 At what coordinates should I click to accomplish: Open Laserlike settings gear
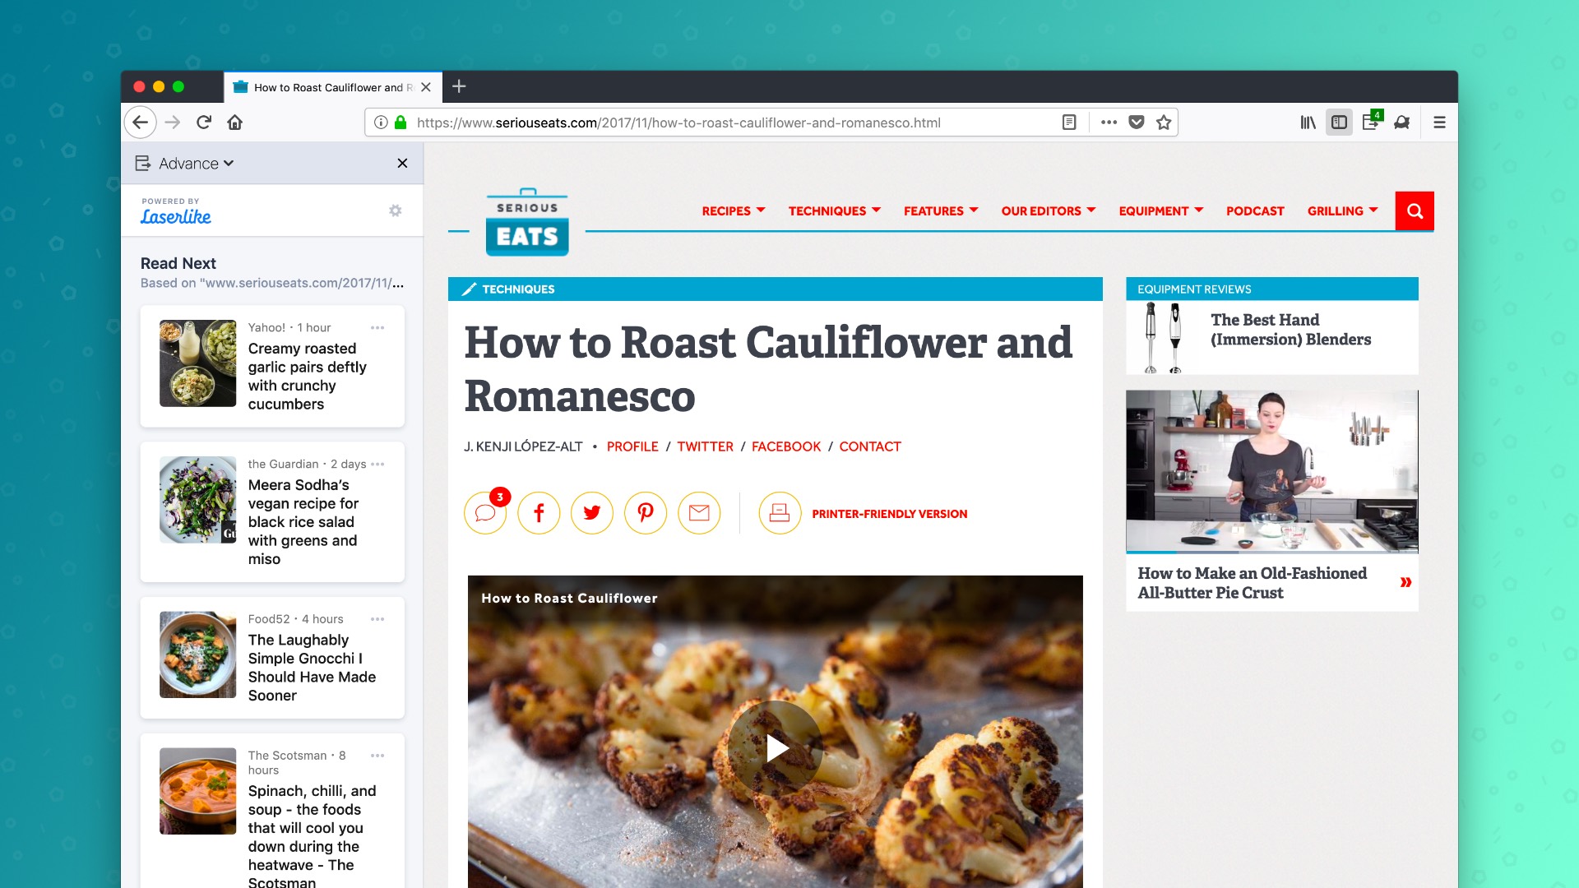pyautogui.click(x=396, y=210)
